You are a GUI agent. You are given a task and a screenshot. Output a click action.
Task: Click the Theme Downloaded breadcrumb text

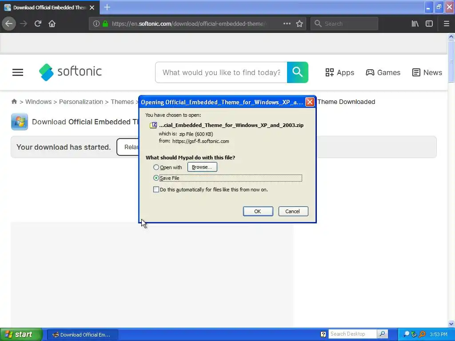click(x=346, y=102)
